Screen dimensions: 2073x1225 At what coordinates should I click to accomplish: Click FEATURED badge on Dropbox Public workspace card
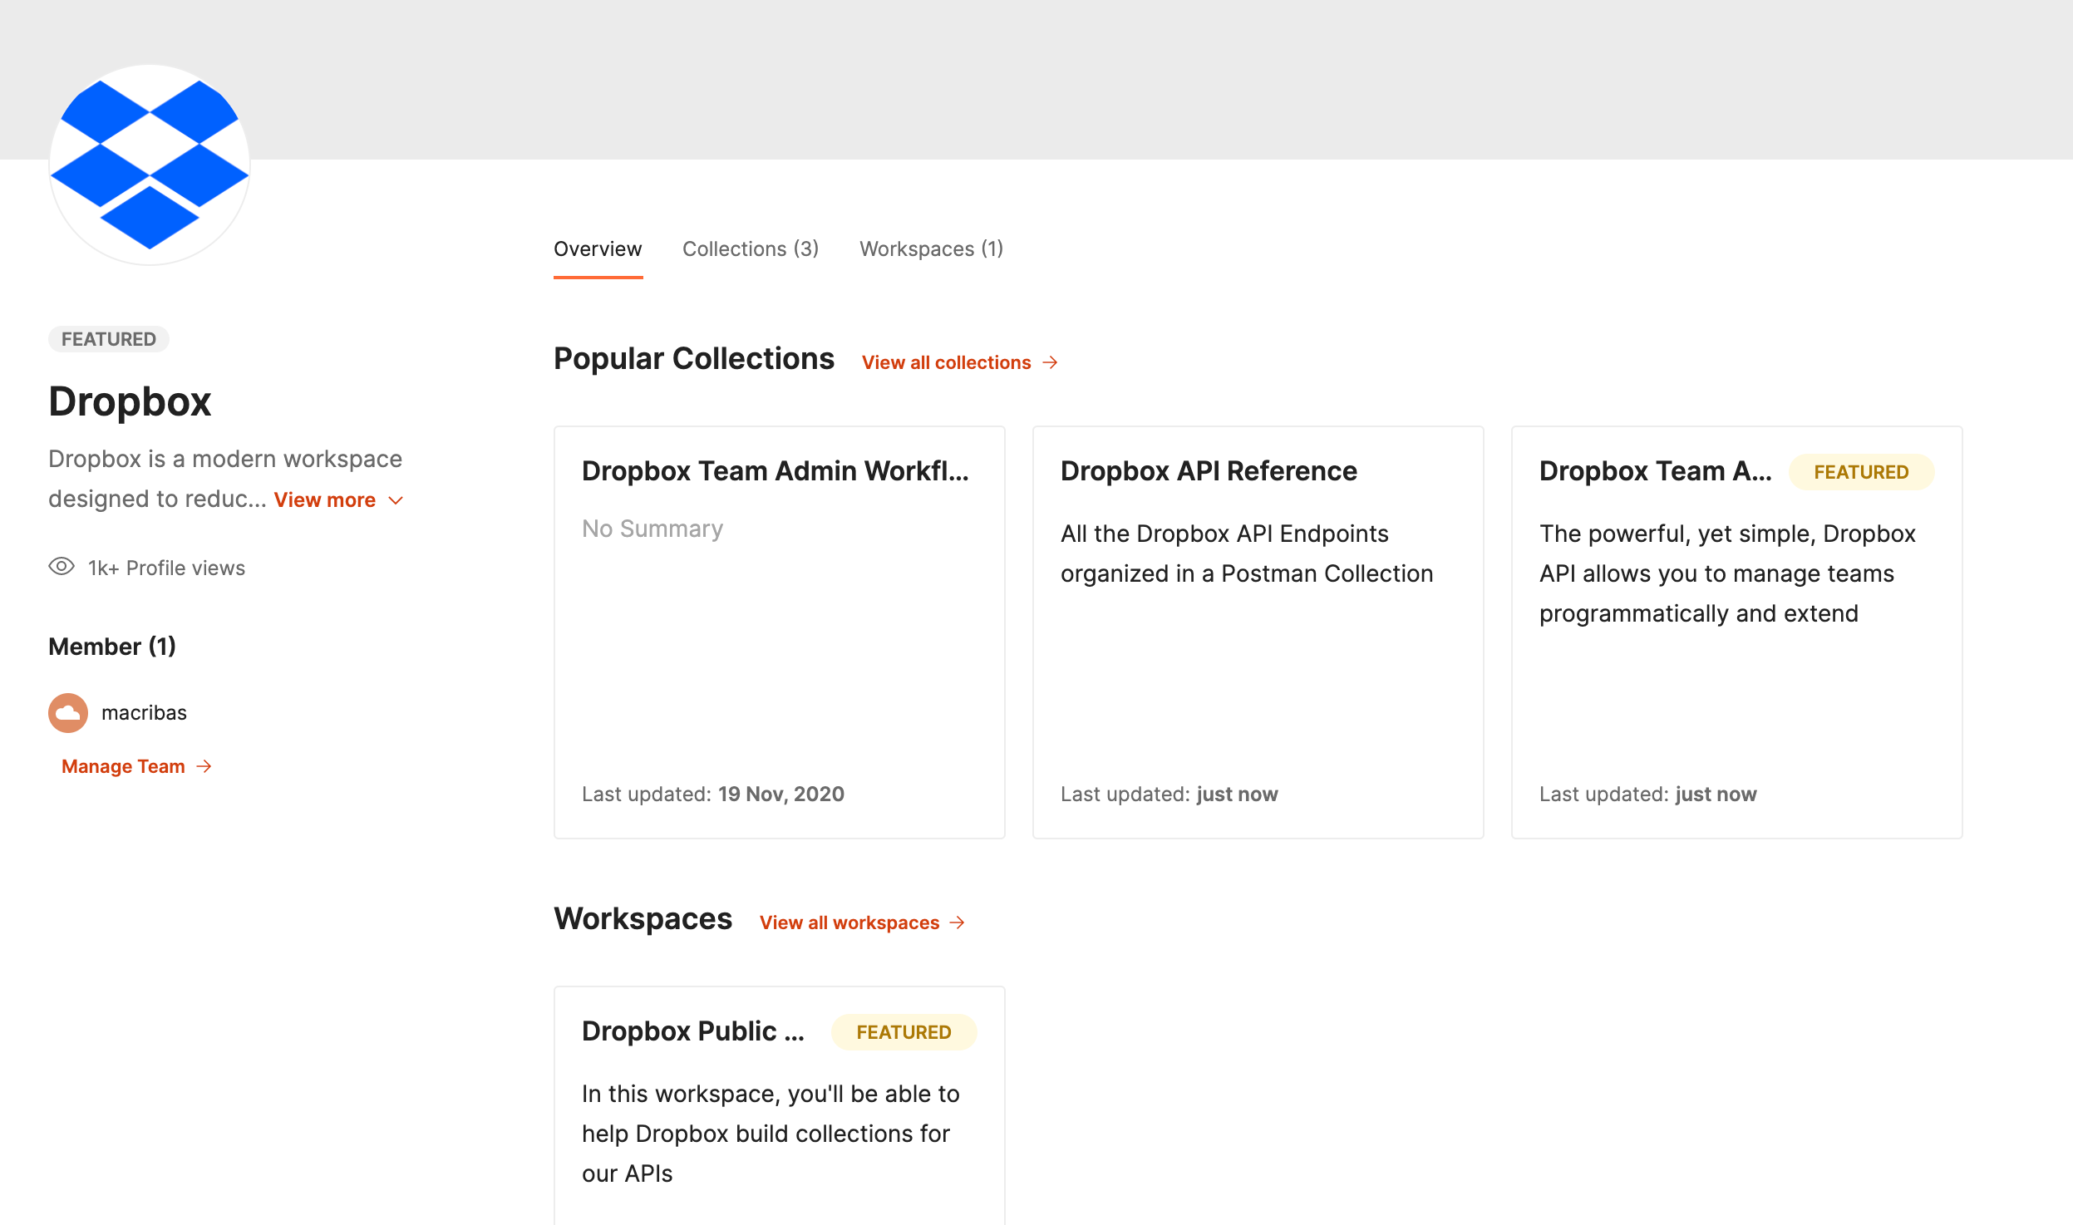[904, 1032]
